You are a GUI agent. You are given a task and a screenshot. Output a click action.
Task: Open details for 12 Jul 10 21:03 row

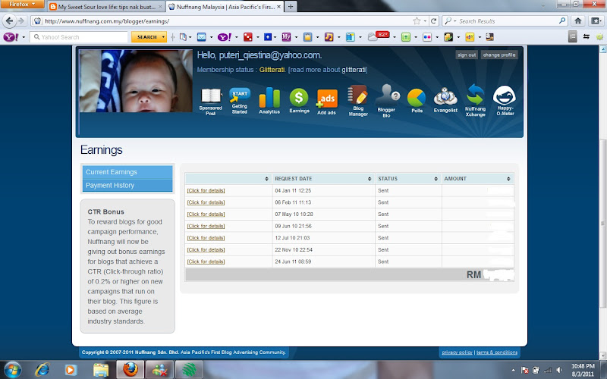tap(206, 238)
